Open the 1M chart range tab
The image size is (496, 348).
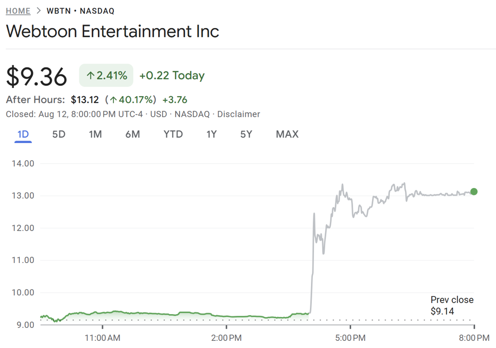pyautogui.click(x=95, y=134)
